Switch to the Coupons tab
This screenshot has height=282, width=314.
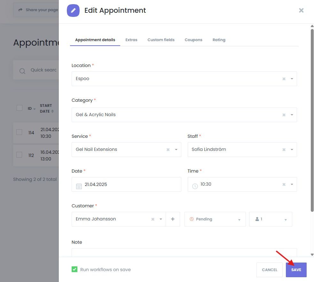193,40
